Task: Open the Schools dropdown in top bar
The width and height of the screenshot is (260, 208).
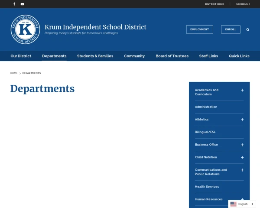Action: (x=243, y=4)
